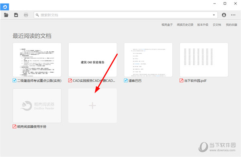
Task: Open the 当下软件园.pdf thumbnail
Action: [x=204, y=60]
